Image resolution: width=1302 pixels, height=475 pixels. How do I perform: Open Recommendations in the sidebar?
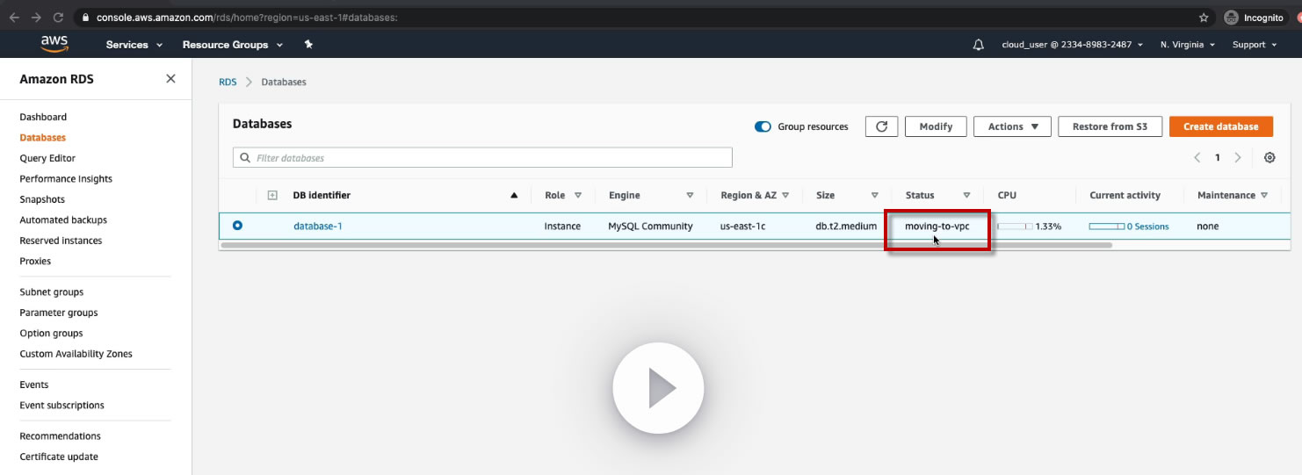tap(60, 436)
